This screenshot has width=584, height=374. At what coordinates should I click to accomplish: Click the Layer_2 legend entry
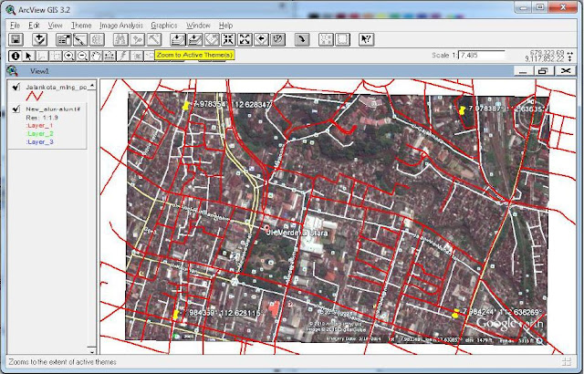(x=40, y=133)
